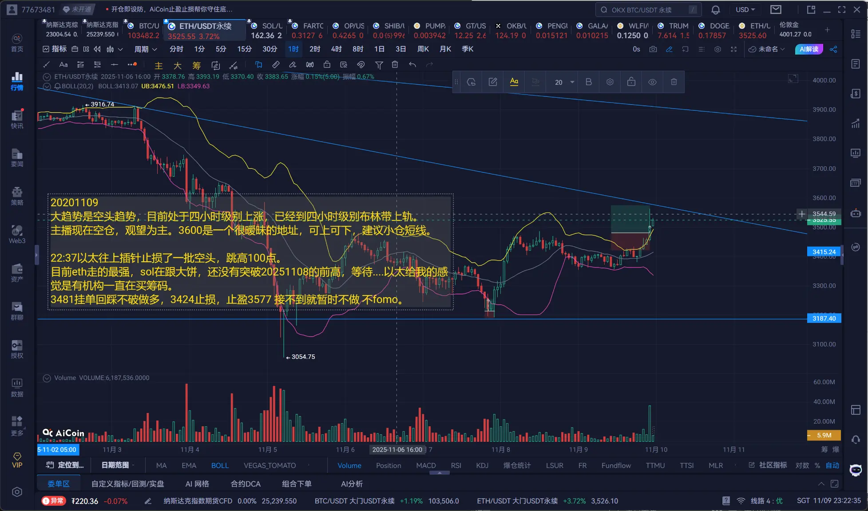Click the AI解读 button

[809, 49]
